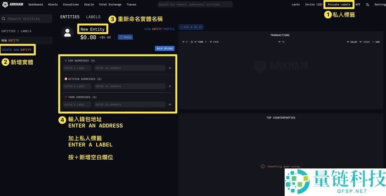Open the LeoYu user profile link

pos(296,5)
